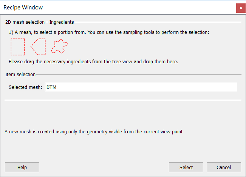
Task: Click the Recipe Window title text
Action: [23, 8]
